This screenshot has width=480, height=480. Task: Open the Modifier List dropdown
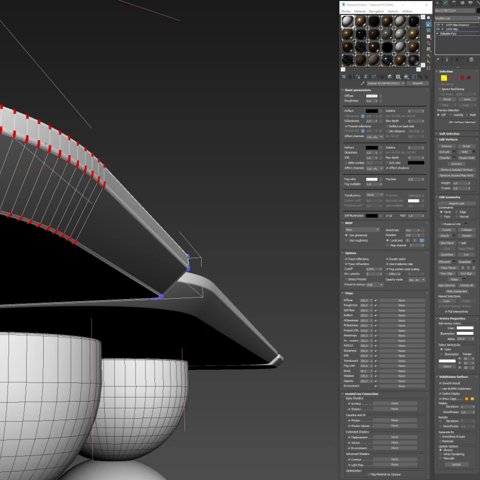coord(458,18)
